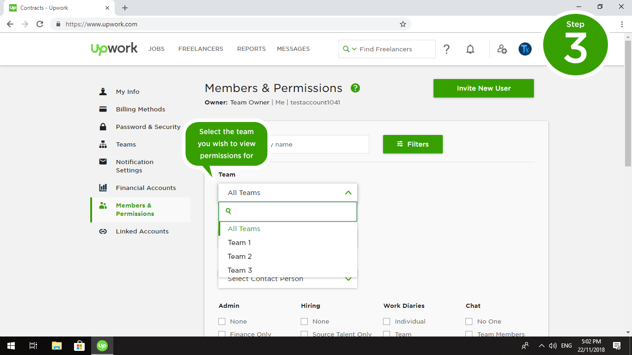Open the help question mark icon
The height and width of the screenshot is (355, 632).
(x=446, y=49)
